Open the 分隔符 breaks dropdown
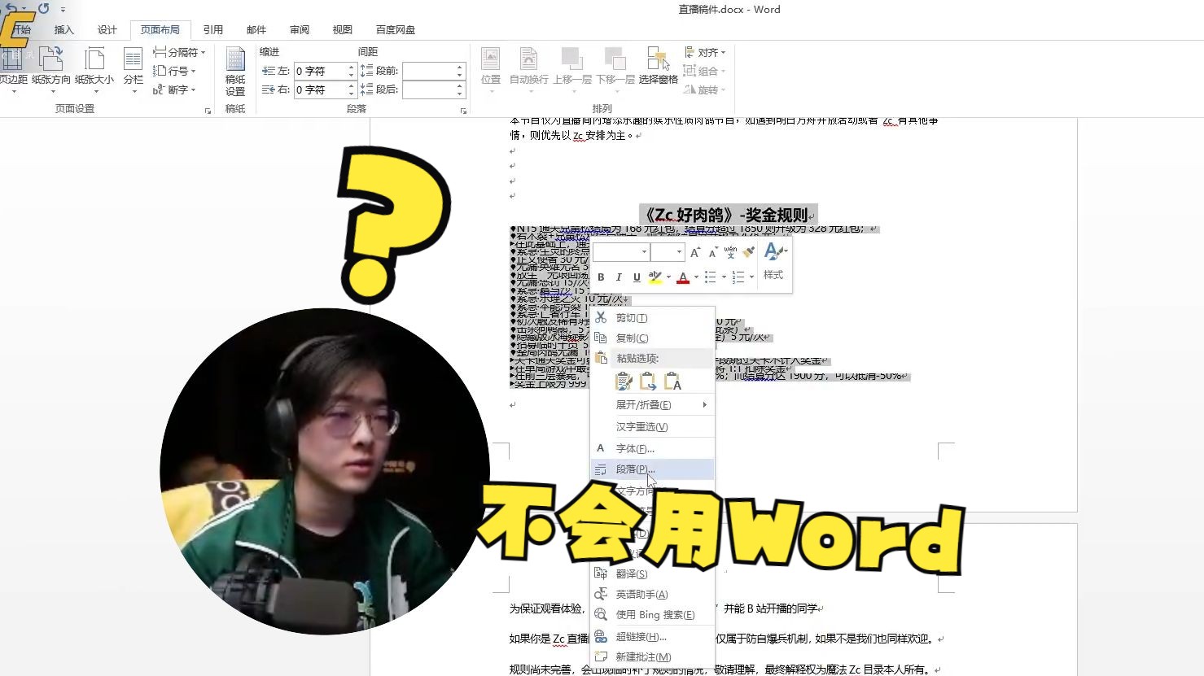The width and height of the screenshot is (1204, 676). (x=179, y=52)
